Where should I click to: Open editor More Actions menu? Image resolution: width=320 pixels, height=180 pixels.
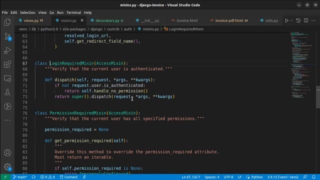click(313, 20)
